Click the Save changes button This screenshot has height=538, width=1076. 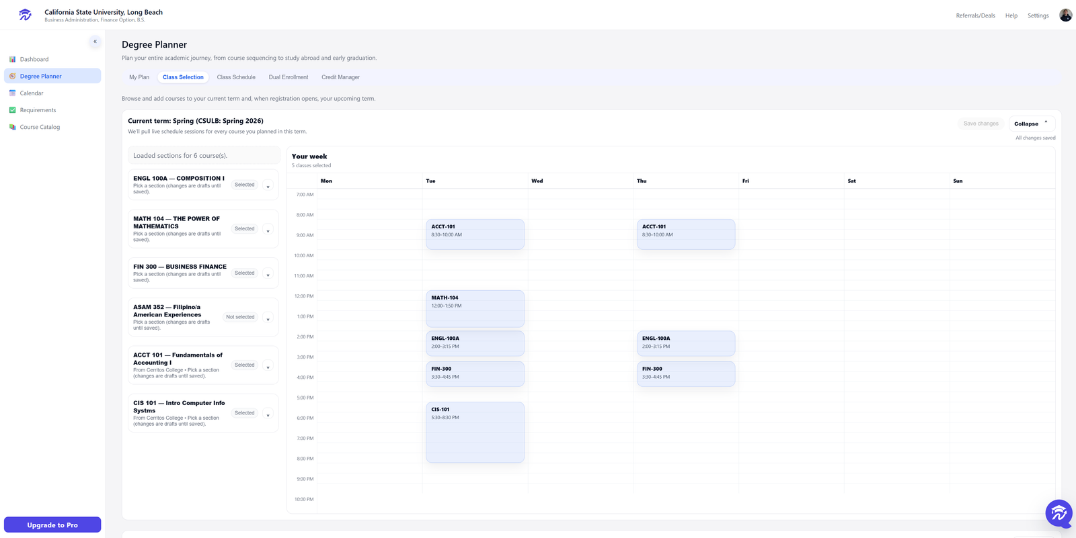point(981,124)
